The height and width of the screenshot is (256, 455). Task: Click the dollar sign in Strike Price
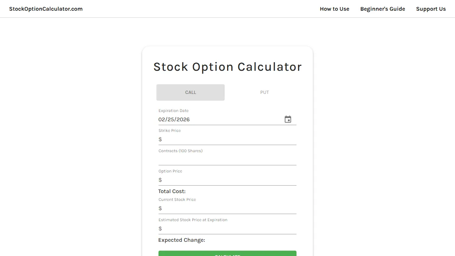(x=160, y=139)
